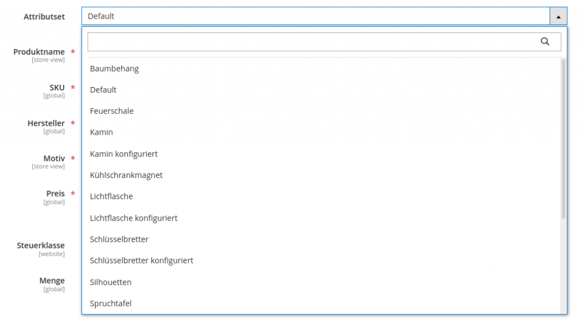Screen dimensions: 582x323
Task: Choose Schlüsselbretter konfiguriert option
Action: pos(142,261)
